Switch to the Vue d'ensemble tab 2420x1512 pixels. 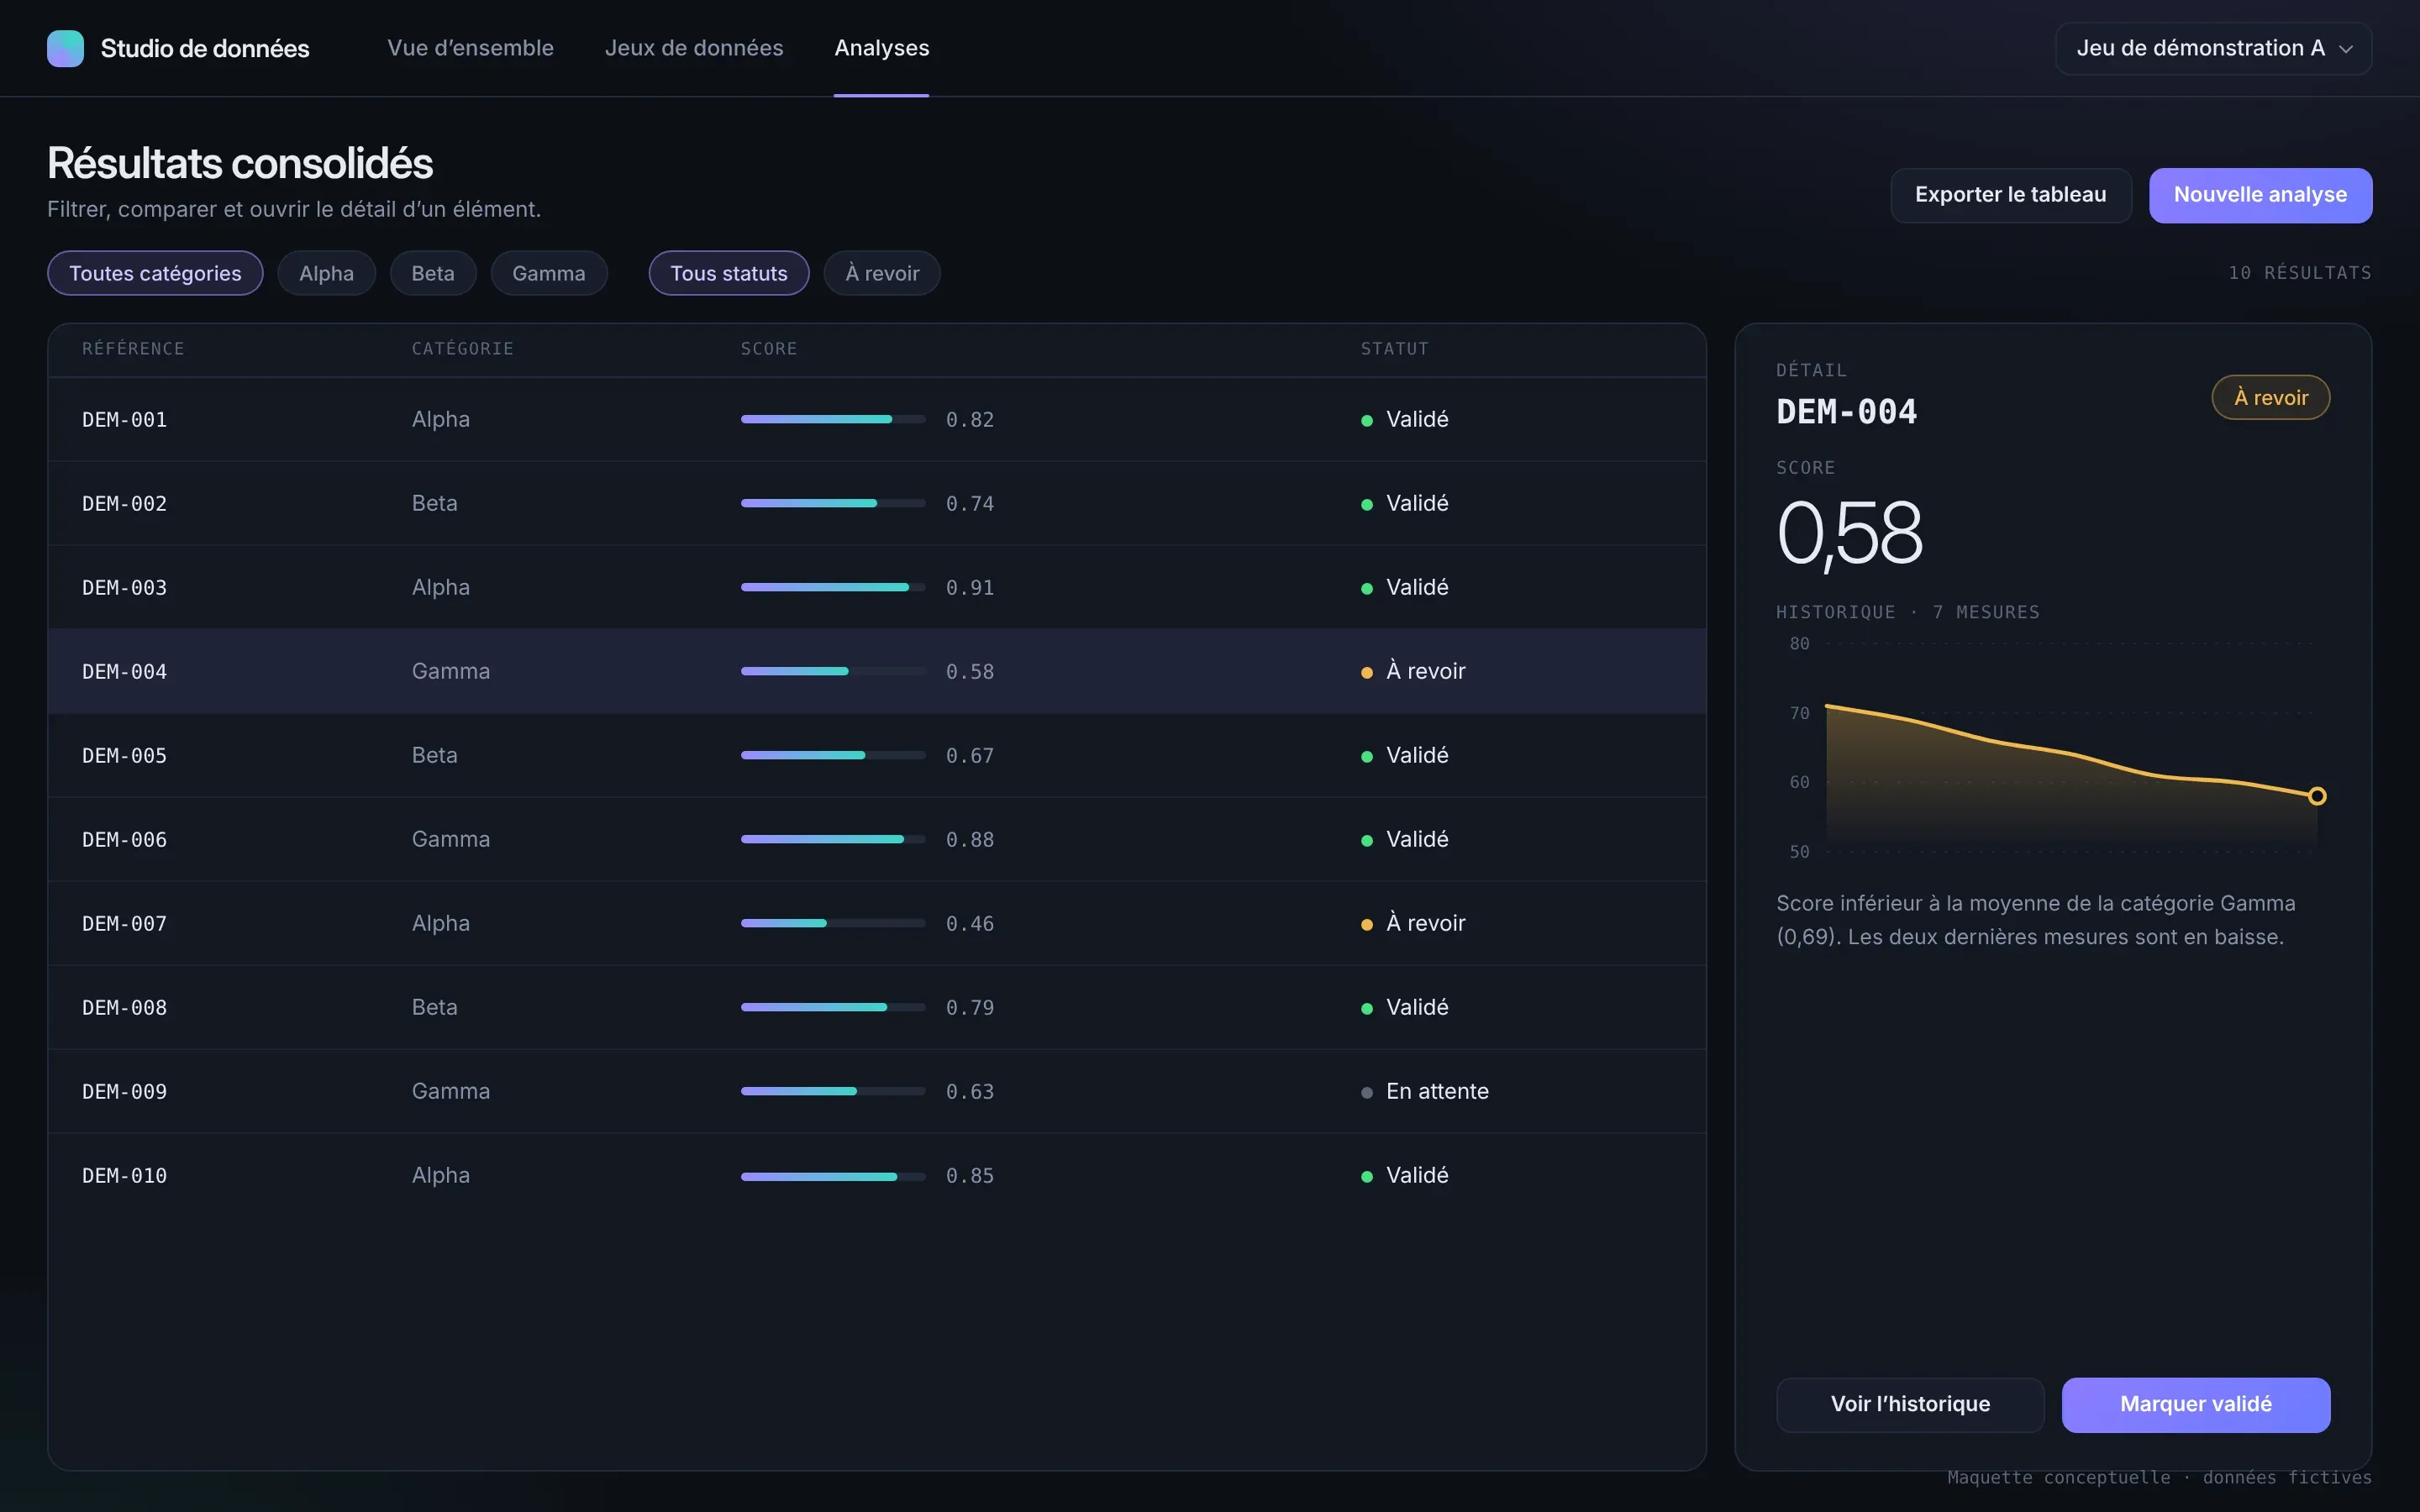pos(470,48)
